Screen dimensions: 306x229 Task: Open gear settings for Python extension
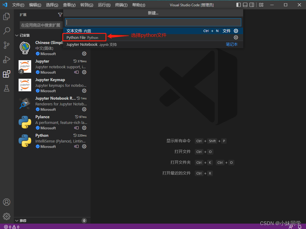pos(84,146)
